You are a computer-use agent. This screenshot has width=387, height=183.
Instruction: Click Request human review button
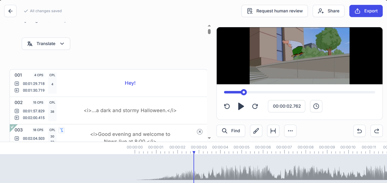point(275,11)
